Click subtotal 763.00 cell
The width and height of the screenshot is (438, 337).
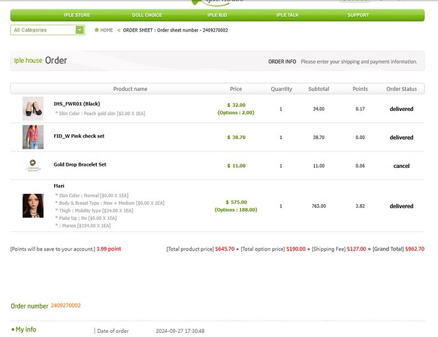[319, 206]
